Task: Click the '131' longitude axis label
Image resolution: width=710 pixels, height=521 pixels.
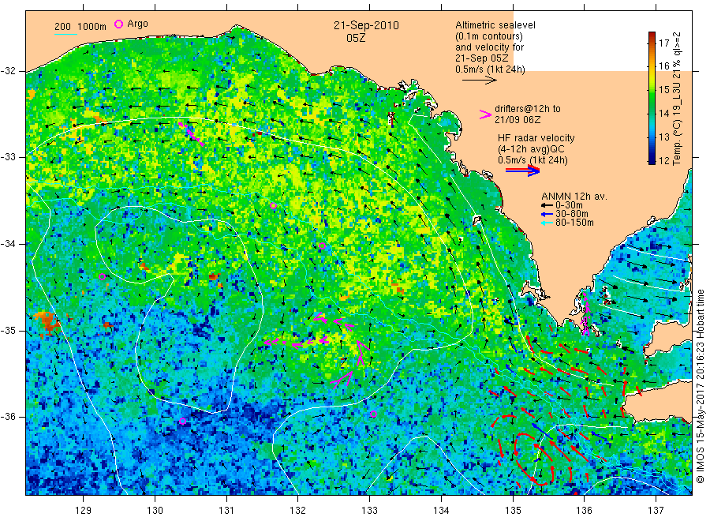Action: pos(226,511)
